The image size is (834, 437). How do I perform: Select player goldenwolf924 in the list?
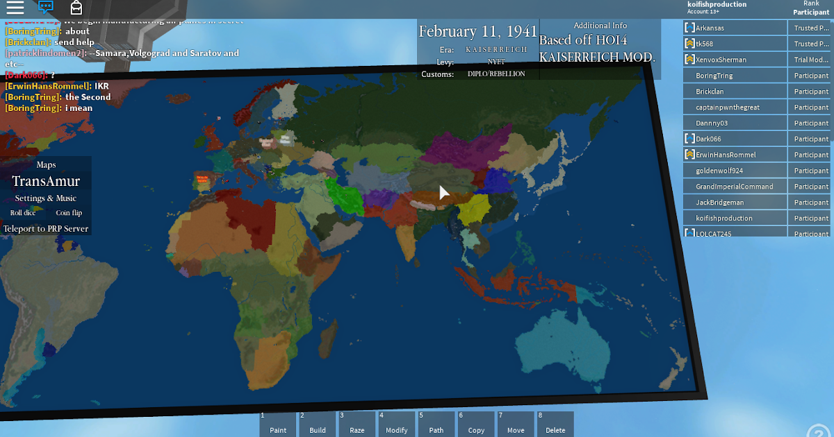[x=735, y=171]
